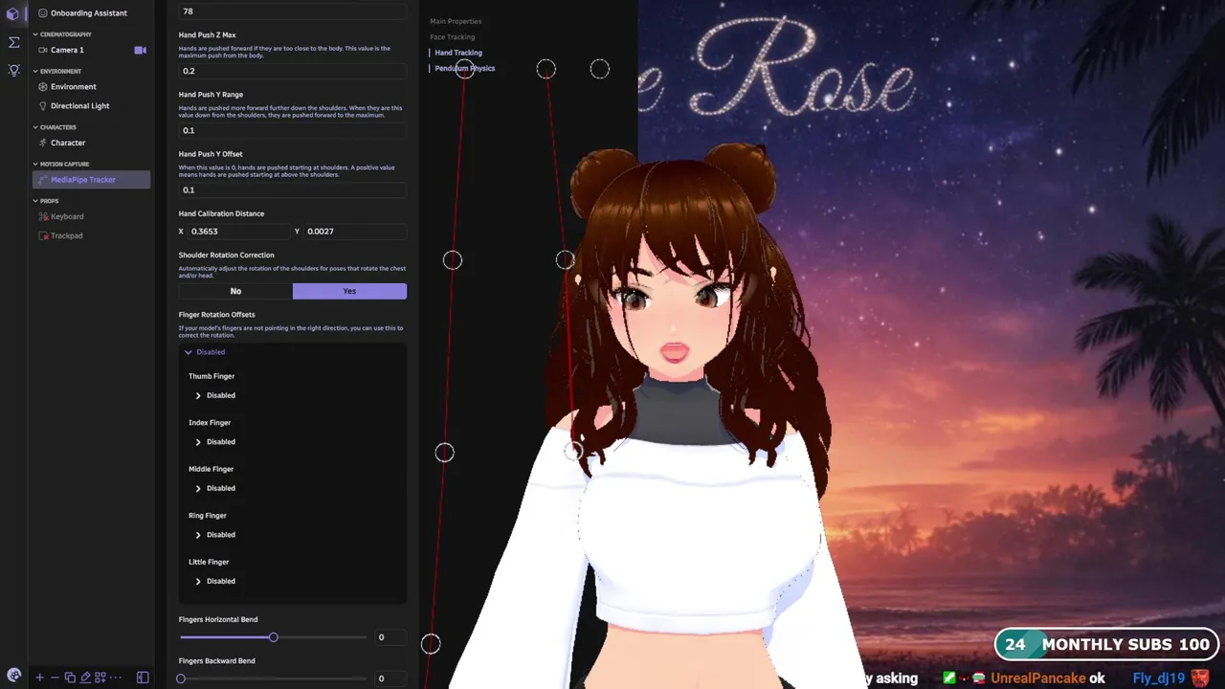Edit the Hand Push Y Range field
The height and width of the screenshot is (689, 1225).
point(292,130)
